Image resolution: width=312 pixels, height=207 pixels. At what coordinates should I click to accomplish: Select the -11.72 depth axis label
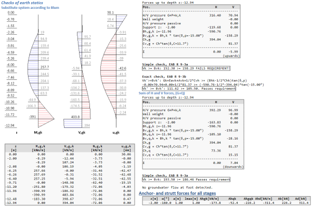click(x=10, y=115)
